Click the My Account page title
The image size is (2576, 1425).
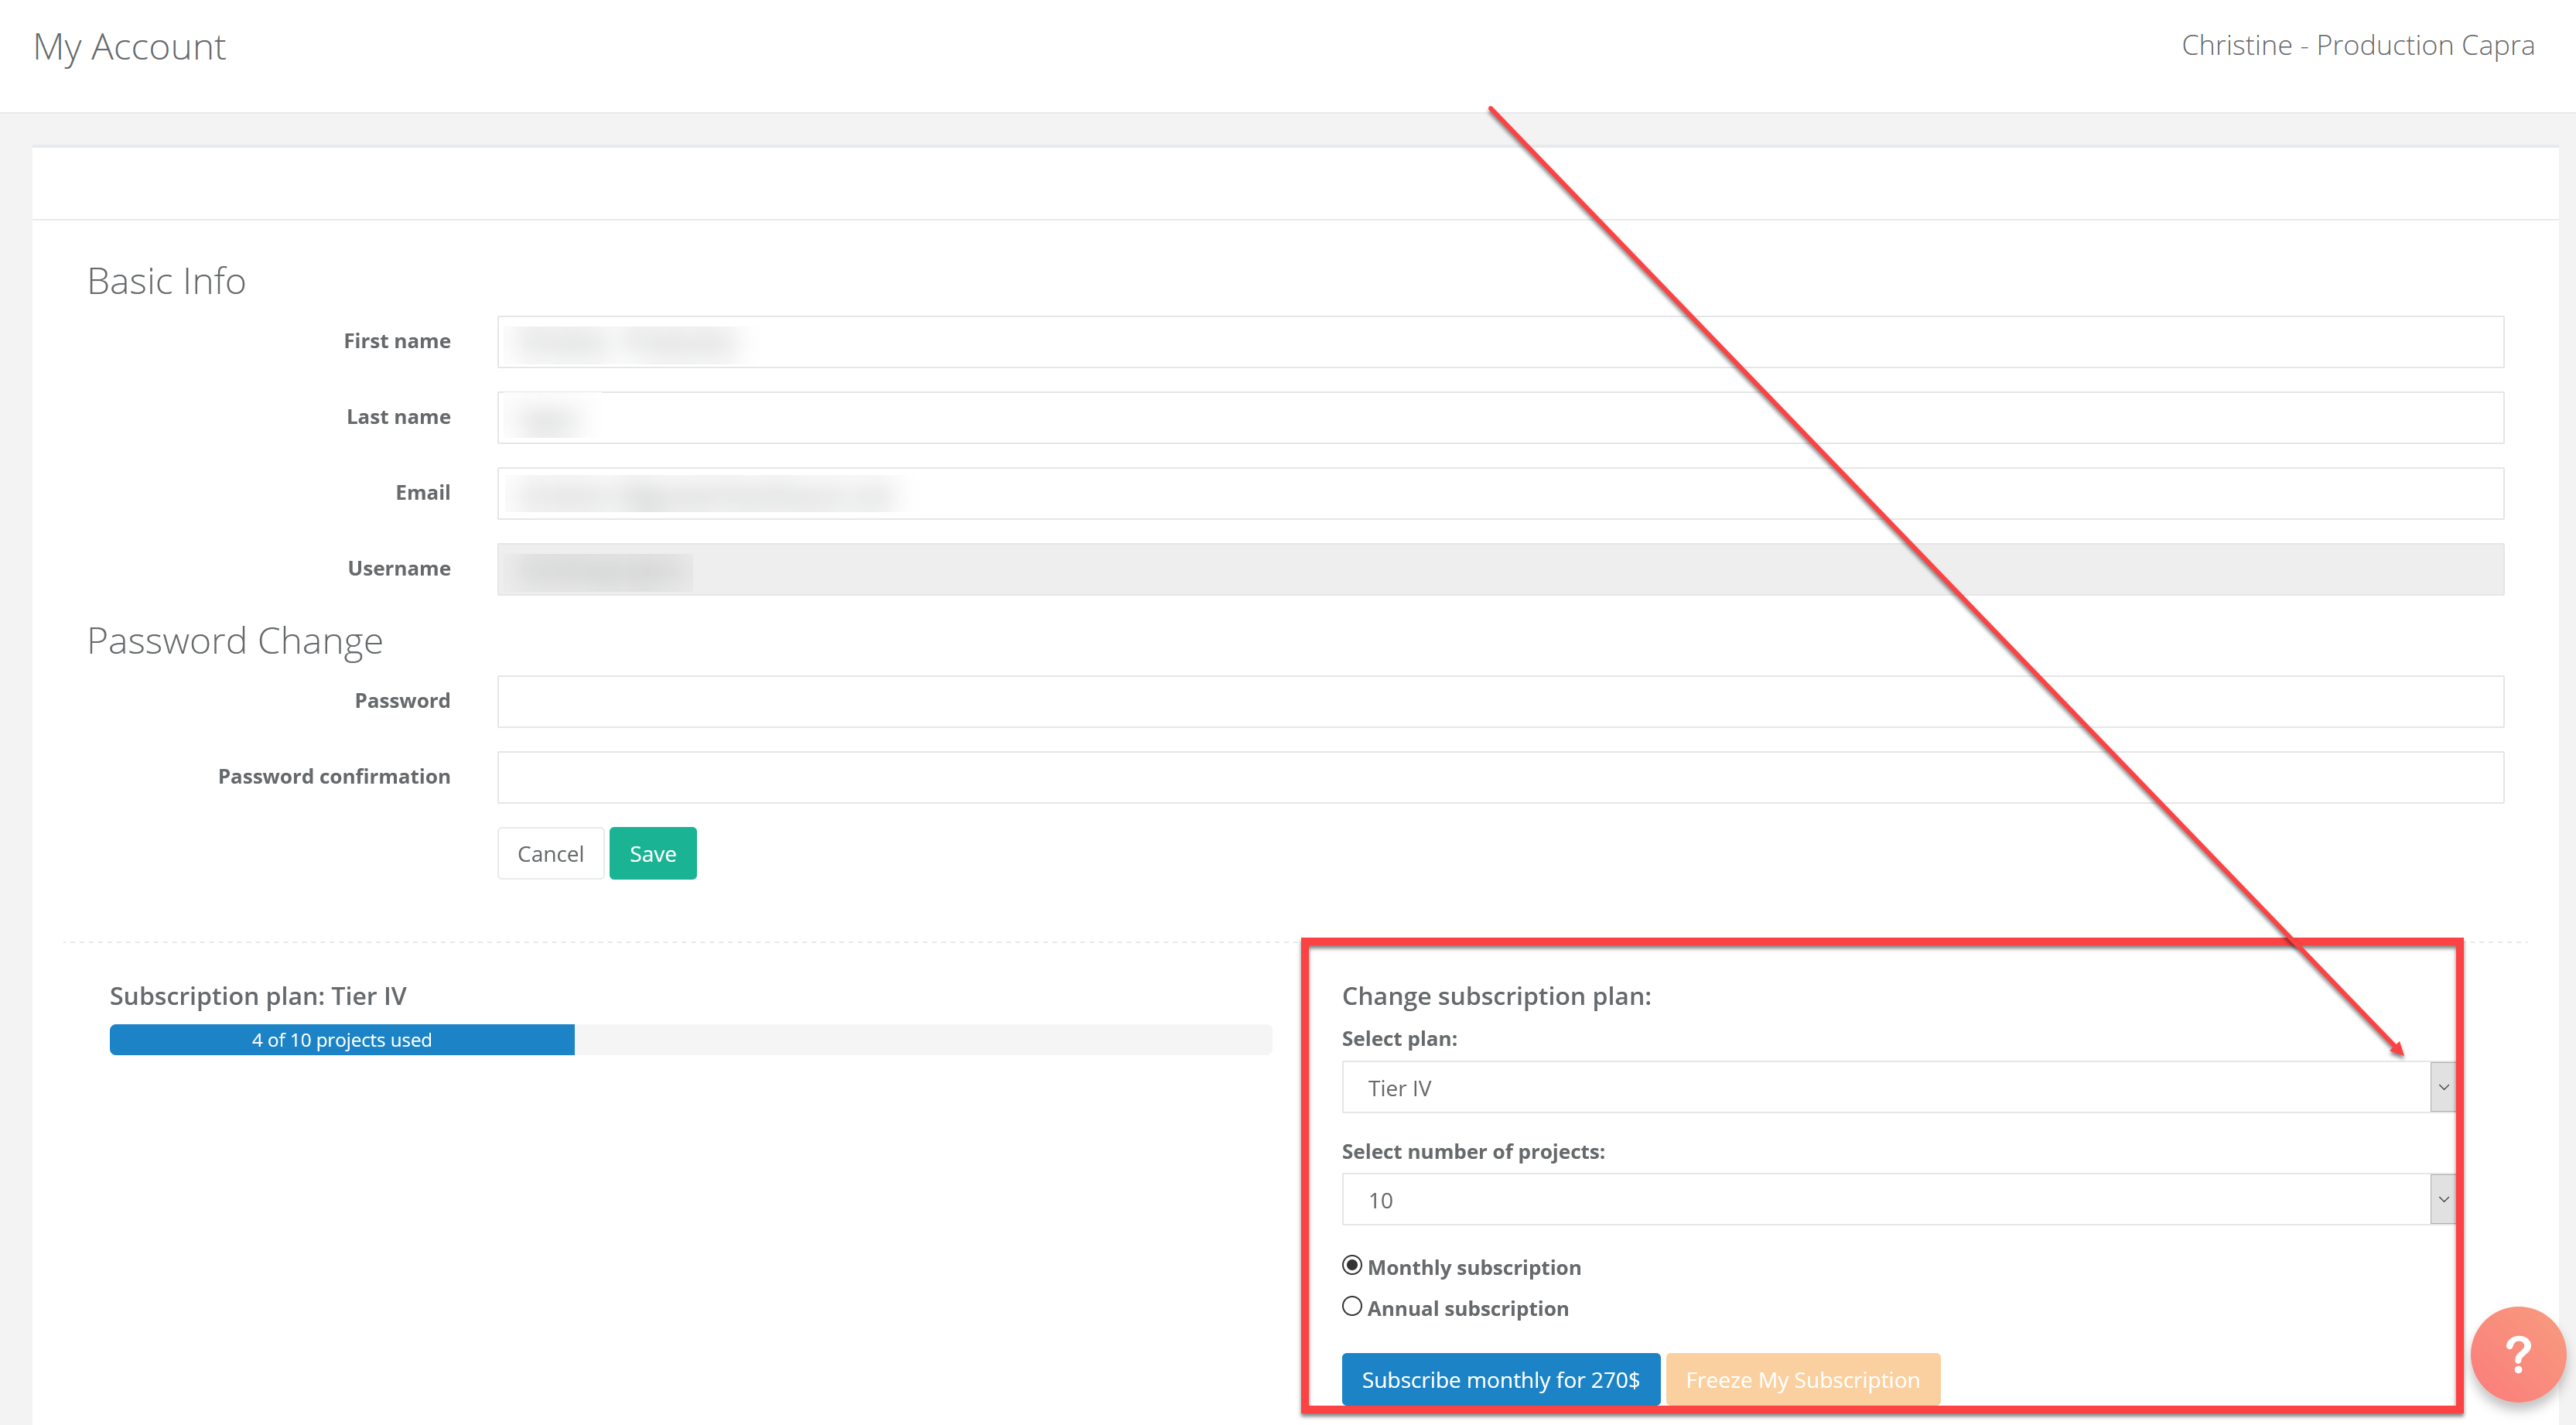tap(130, 47)
